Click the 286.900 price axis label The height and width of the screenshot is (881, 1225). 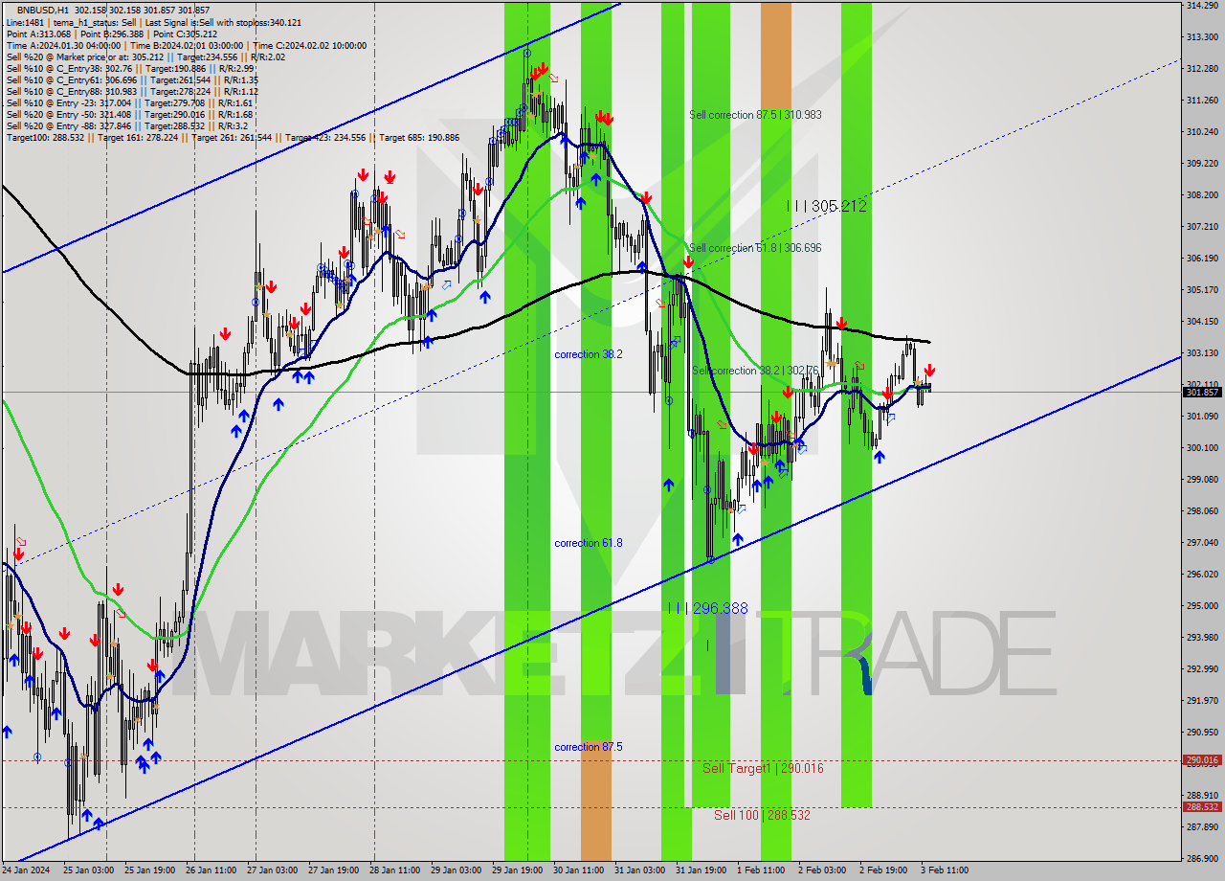pyautogui.click(x=1201, y=858)
